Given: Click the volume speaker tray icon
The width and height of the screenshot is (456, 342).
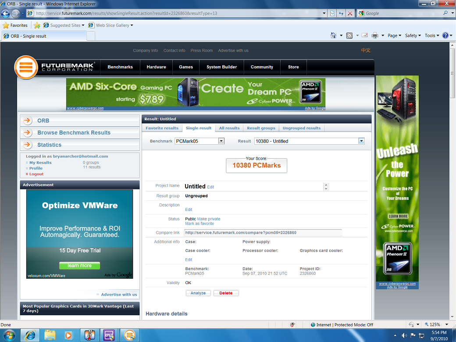Looking at the screenshot, I should [404, 335].
